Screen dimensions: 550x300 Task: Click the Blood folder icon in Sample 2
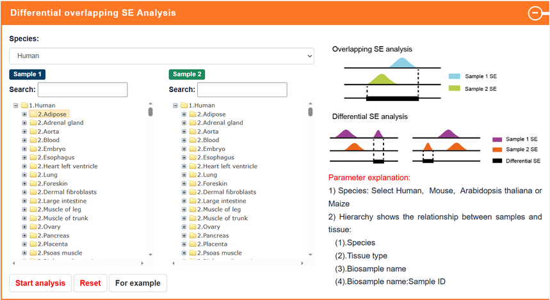192,140
